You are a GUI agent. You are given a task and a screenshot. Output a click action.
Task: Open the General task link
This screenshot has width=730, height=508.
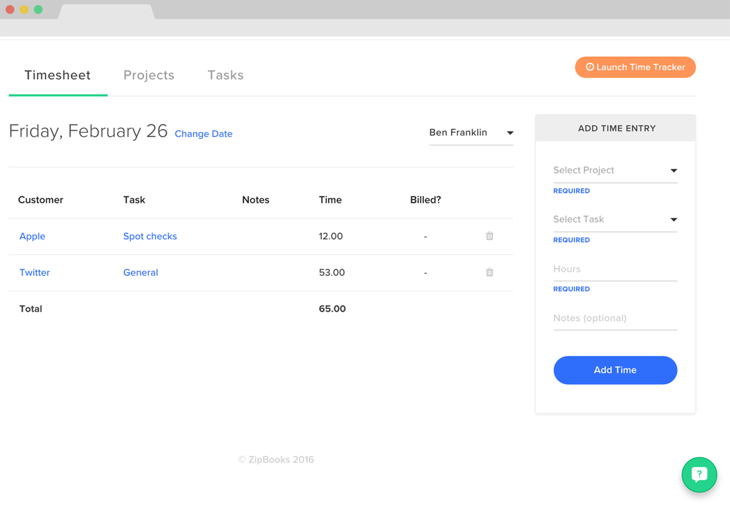pyautogui.click(x=141, y=272)
